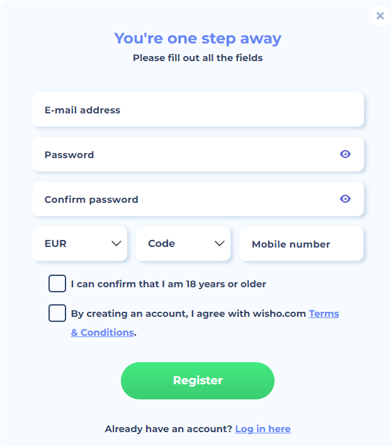Tick the 18 years or older checkbox
The image size is (391, 446).
(x=57, y=283)
